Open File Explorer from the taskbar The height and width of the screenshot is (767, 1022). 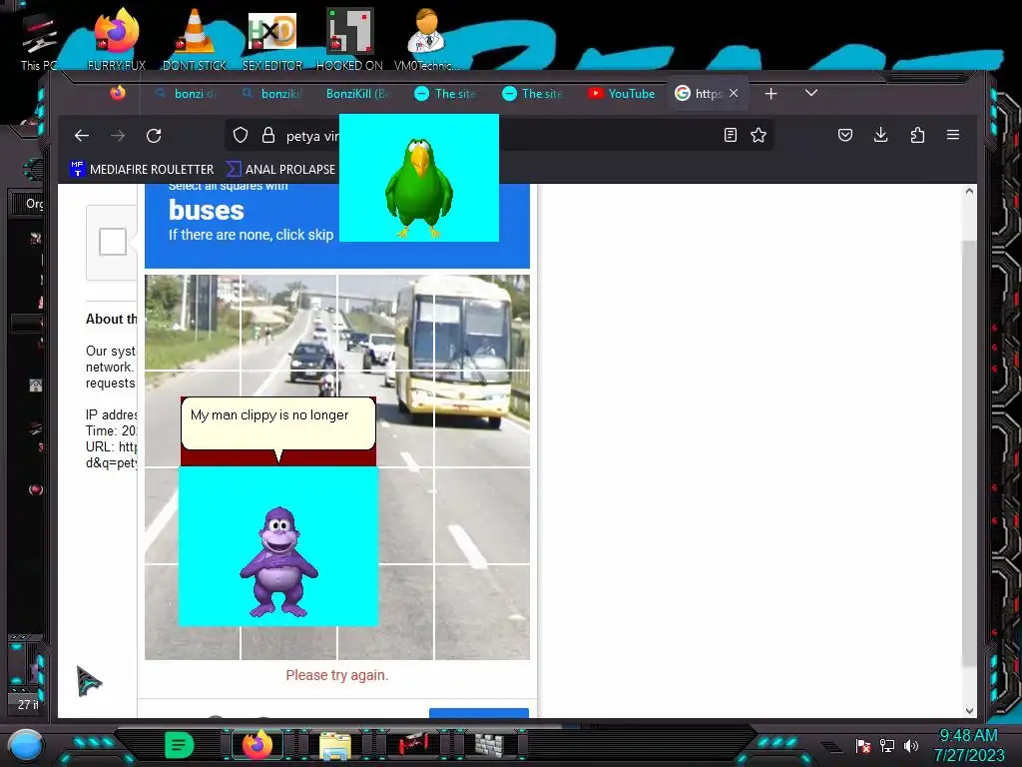click(335, 745)
